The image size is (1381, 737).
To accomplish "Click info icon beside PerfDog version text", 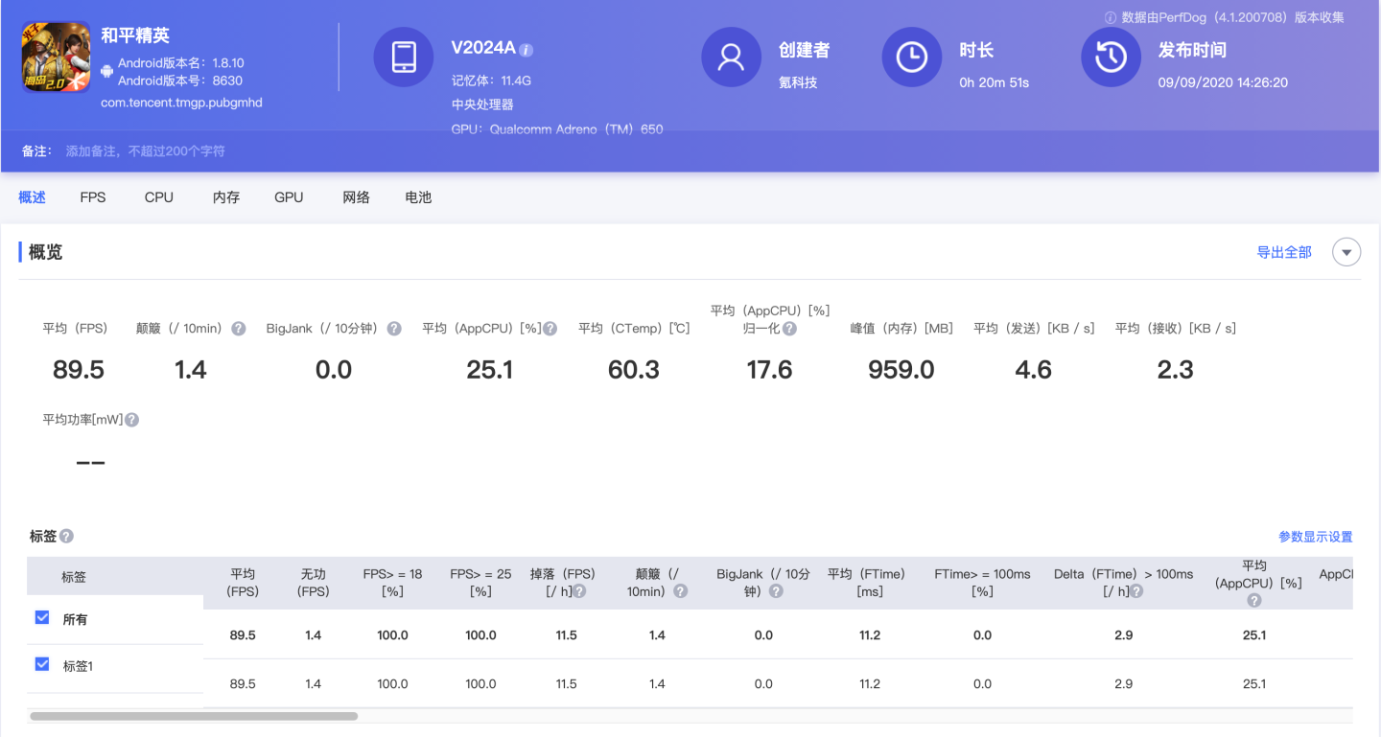I will coord(1111,18).
